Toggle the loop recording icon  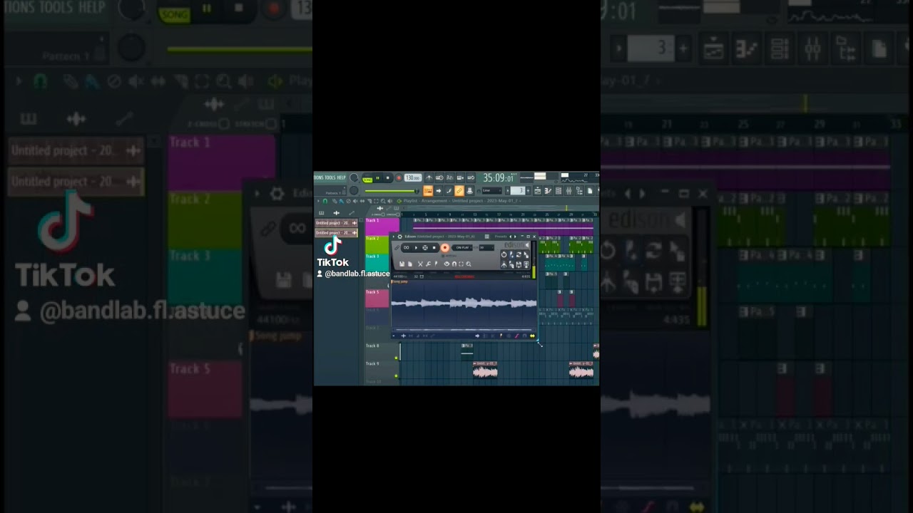point(471,178)
